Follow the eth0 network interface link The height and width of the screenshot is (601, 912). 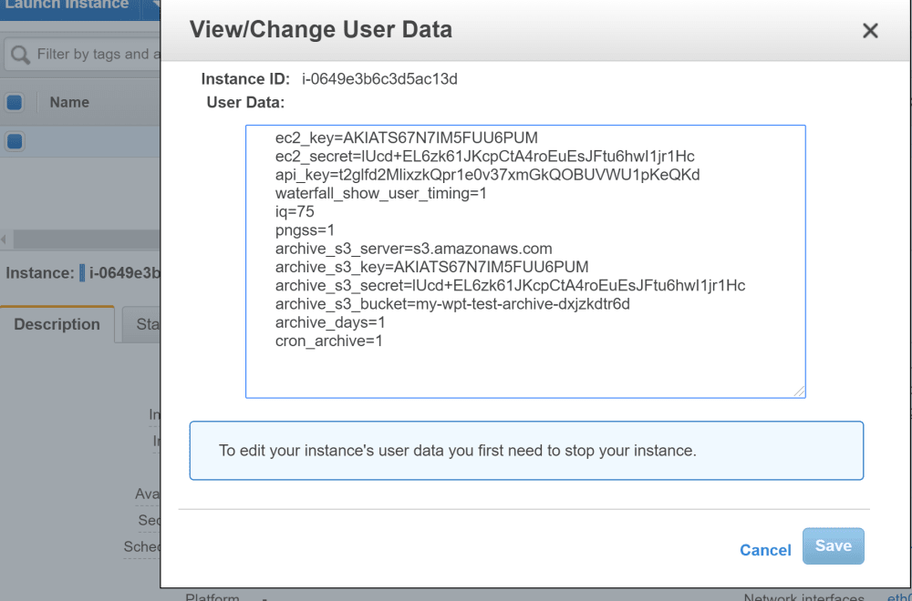[x=903, y=596]
